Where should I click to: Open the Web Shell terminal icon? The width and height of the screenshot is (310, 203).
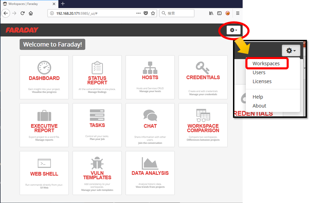44,163
